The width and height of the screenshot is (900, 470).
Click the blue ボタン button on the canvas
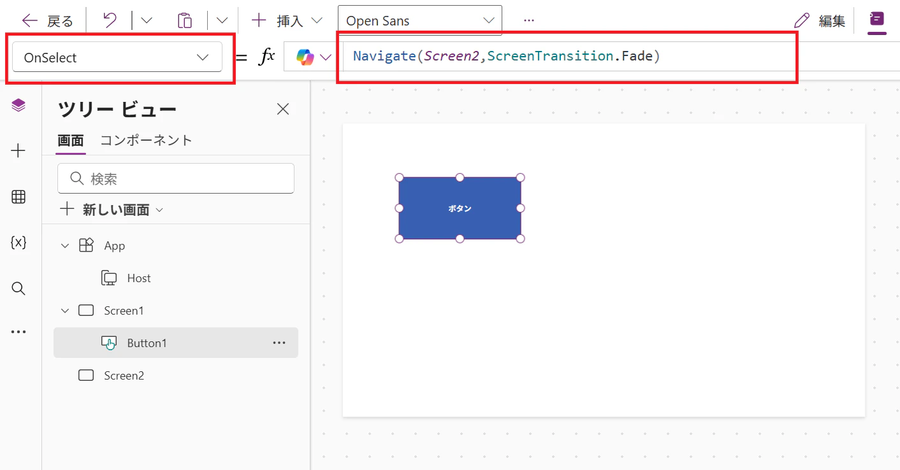coord(460,208)
